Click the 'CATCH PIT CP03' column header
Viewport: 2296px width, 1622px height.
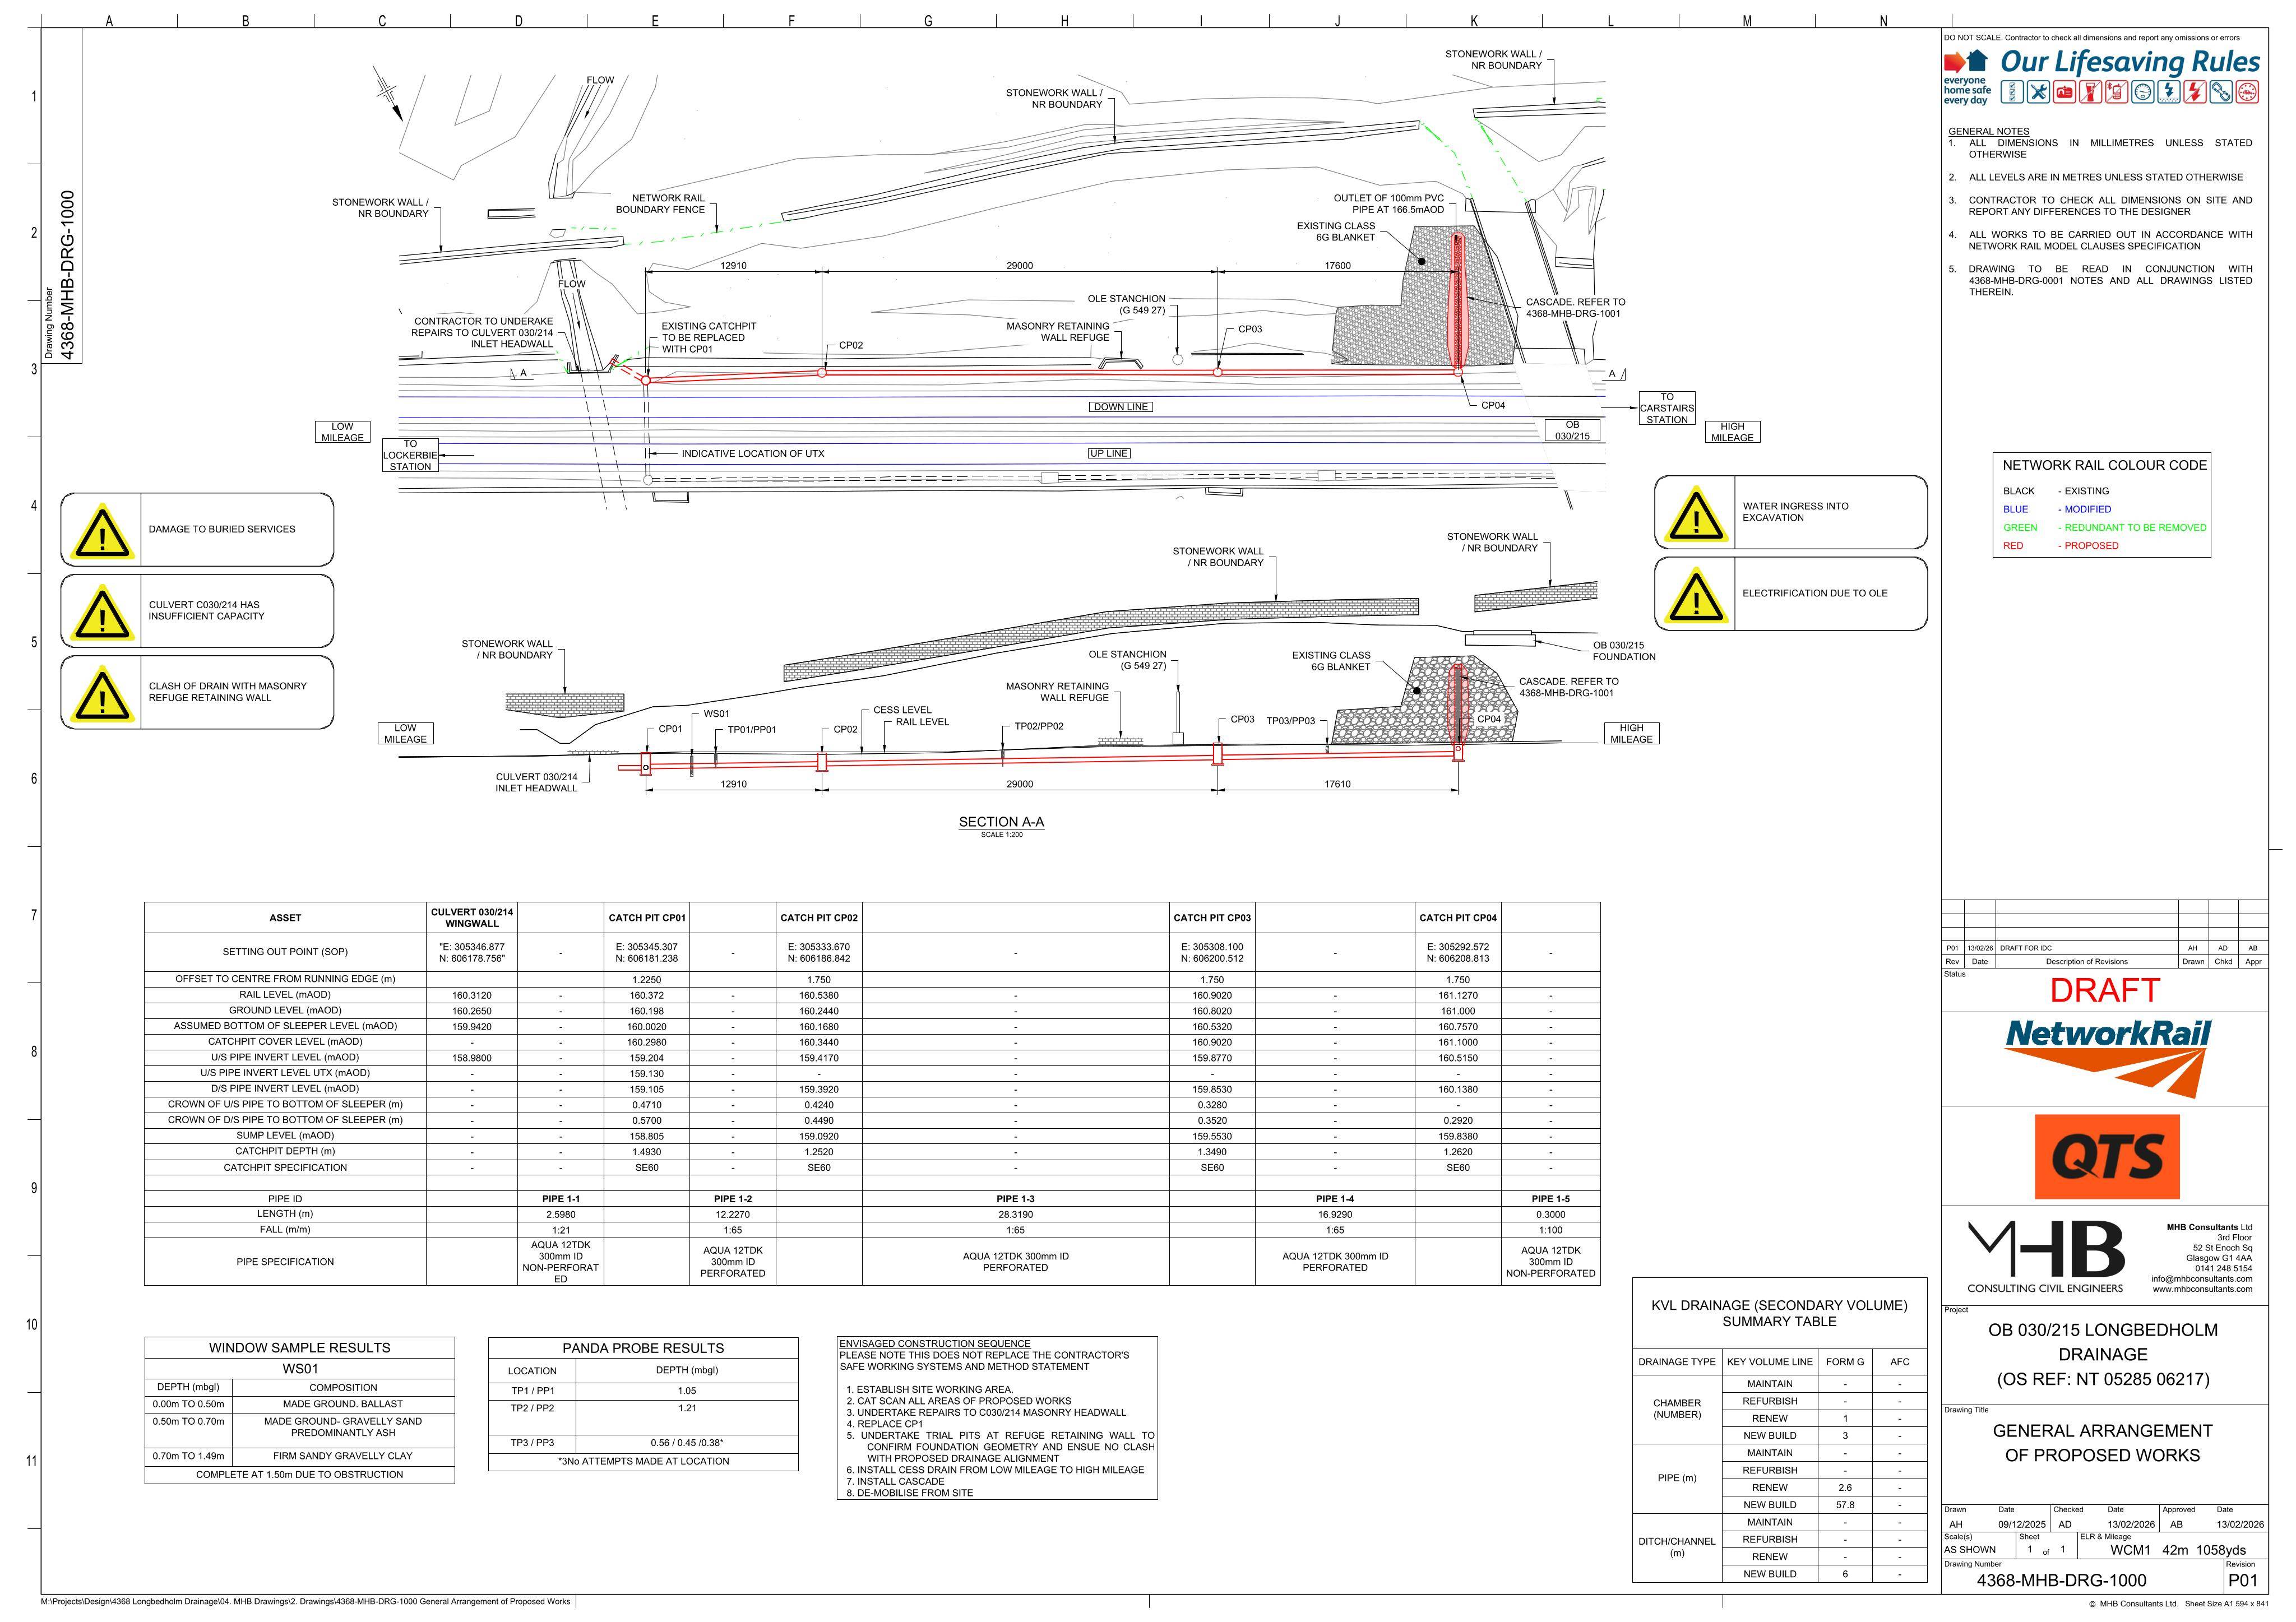pyautogui.click(x=1212, y=918)
